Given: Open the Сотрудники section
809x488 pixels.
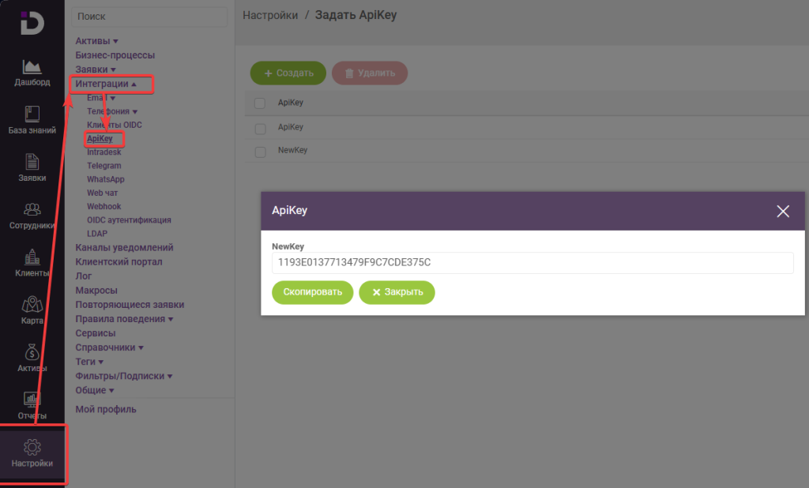Looking at the screenshot, I should coord(32,216).
